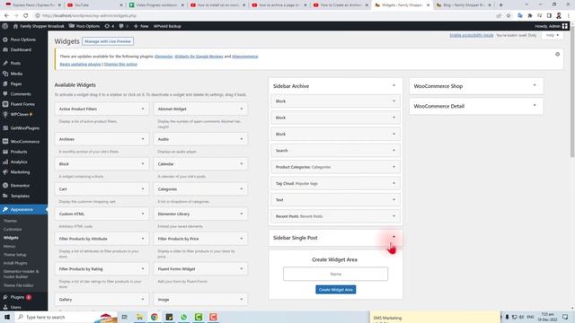575x323 pixels.
Task: Click the browser address bar
Action: 264,16
